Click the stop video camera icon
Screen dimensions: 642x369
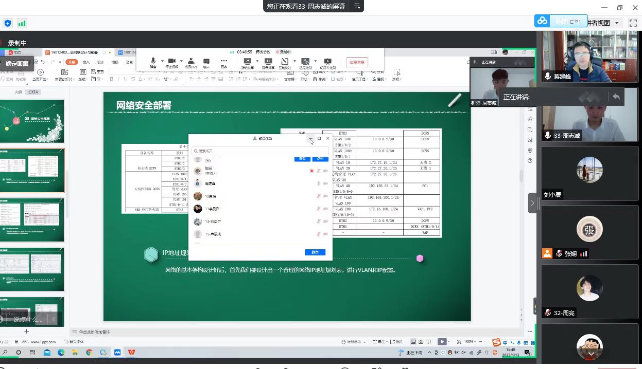pyautogui.click(x=172, y=61)
